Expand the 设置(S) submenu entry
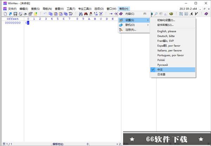Viewport: 211px width, 146px height. pos(134,20)
